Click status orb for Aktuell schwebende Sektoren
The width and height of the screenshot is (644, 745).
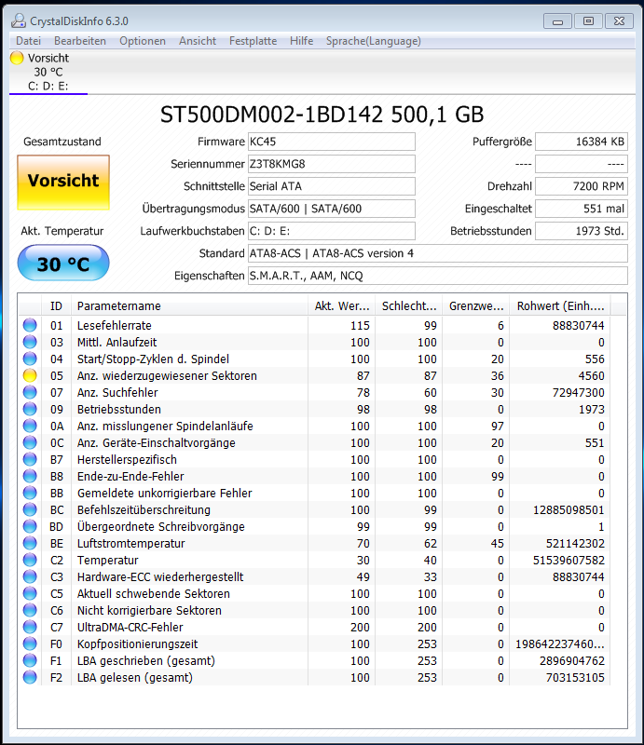30,593
